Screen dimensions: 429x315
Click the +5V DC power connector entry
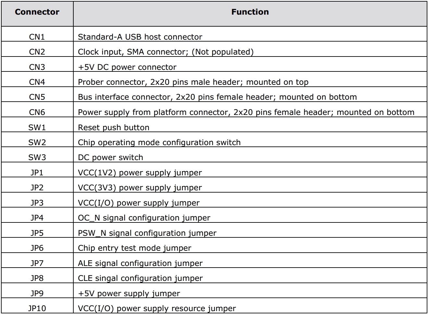click(x=127, y=67)
